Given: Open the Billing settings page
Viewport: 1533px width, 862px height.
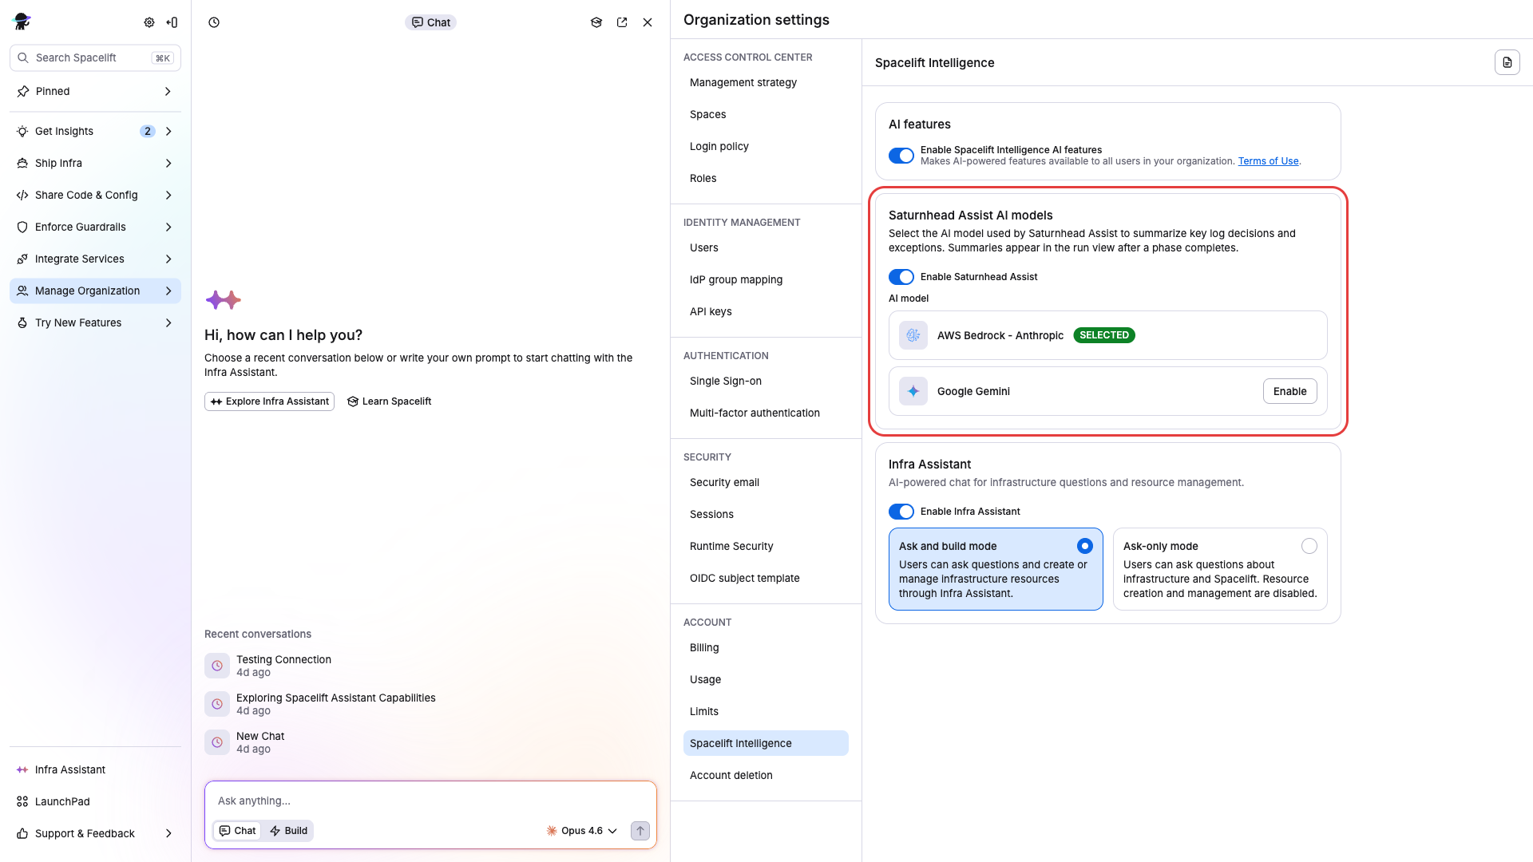Looking at the screenshot, I should click(x=704, y=647).
